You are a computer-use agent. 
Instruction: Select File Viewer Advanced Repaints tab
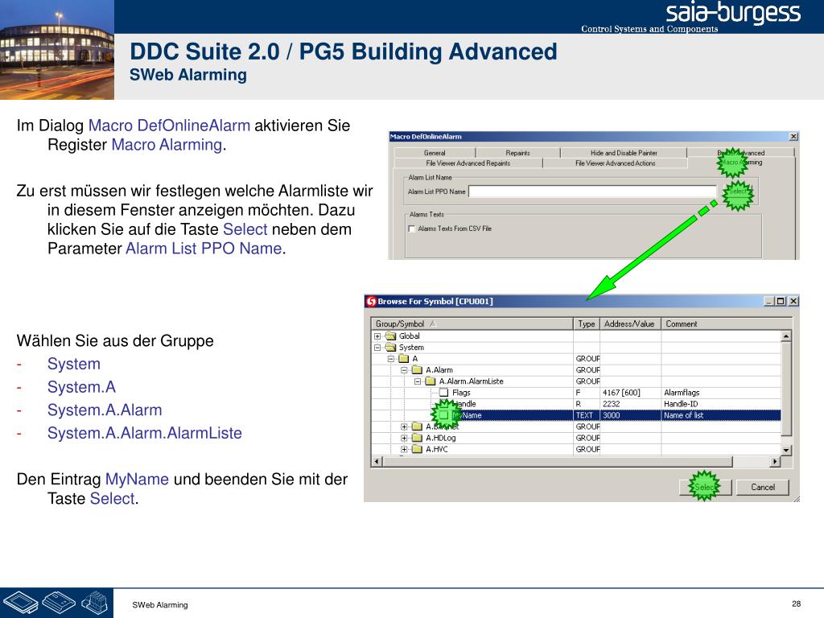click(x=468, y=163)
